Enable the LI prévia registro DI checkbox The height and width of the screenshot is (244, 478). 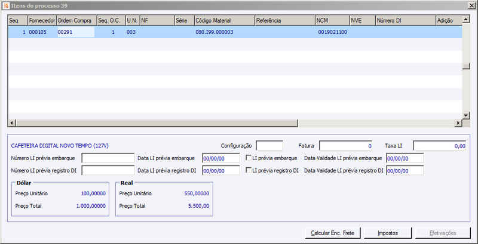[249, 170]
